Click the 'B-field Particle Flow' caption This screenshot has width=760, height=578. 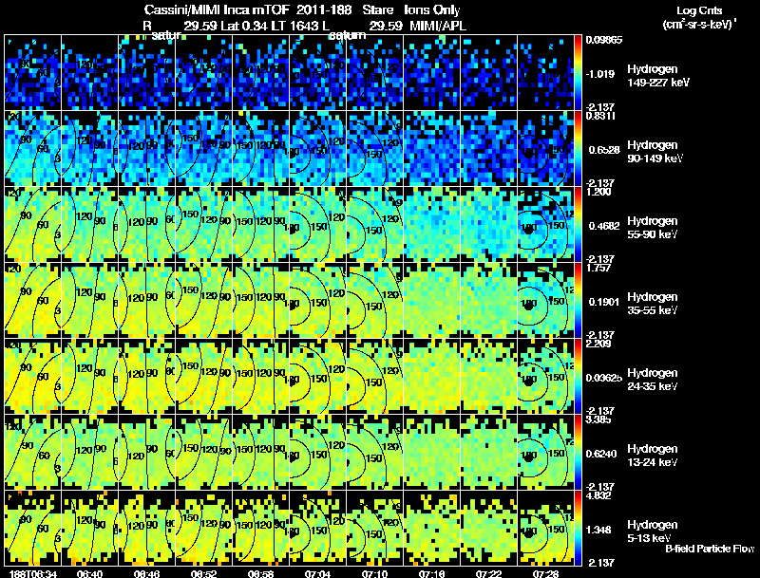[710, 549]
